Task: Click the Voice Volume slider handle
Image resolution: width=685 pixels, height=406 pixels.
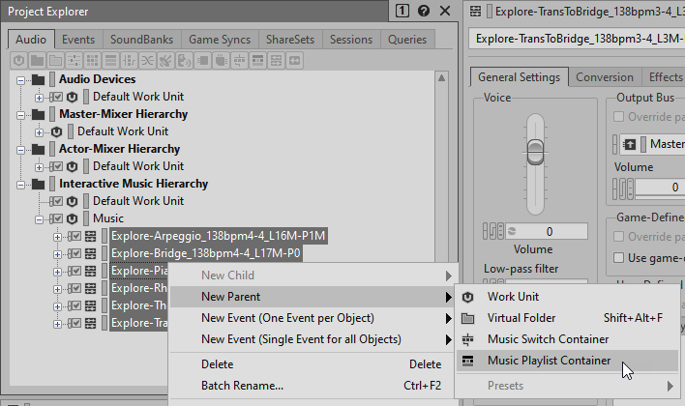Action: (x=535, y=152)
